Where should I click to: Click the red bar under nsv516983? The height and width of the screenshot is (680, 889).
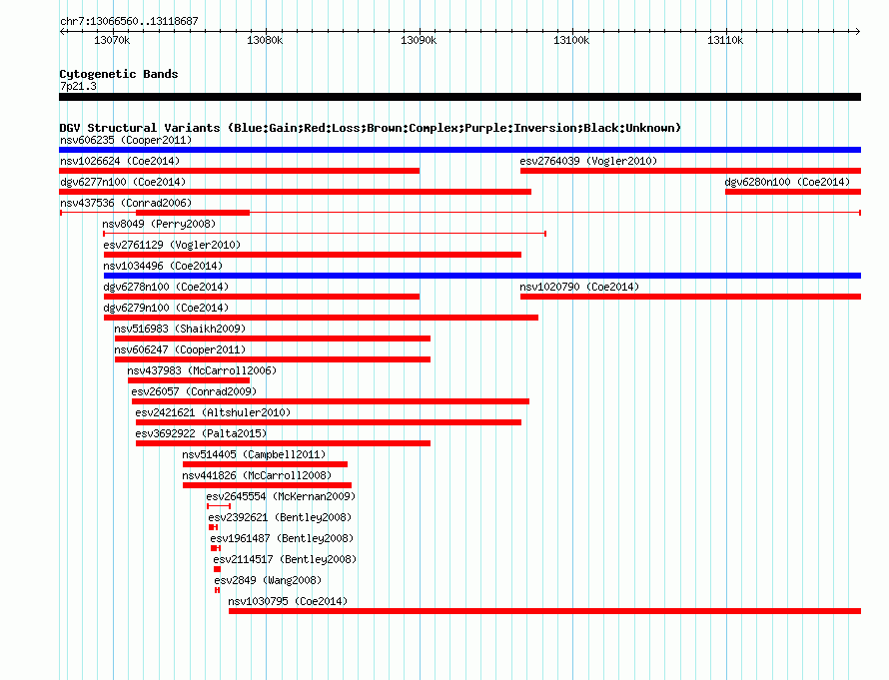tap(273, 339)
